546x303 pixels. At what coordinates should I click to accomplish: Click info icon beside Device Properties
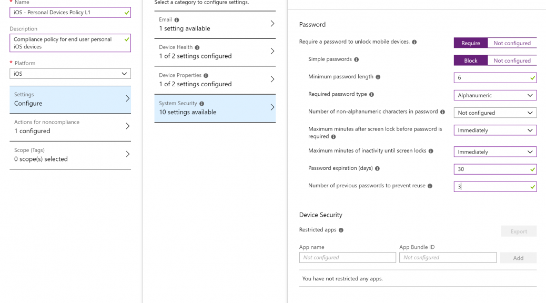(206, 76)
